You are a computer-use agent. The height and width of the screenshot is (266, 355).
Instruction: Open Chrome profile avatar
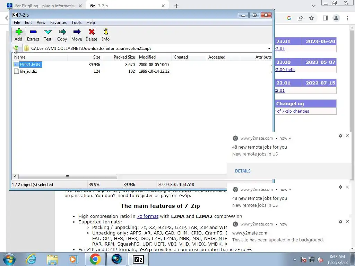click(x=336, y=18)
